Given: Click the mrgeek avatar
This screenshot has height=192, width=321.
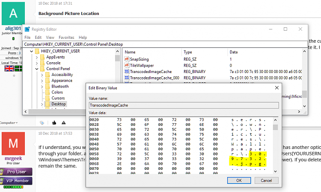Looking at the screenshot, I should point(13,143).
